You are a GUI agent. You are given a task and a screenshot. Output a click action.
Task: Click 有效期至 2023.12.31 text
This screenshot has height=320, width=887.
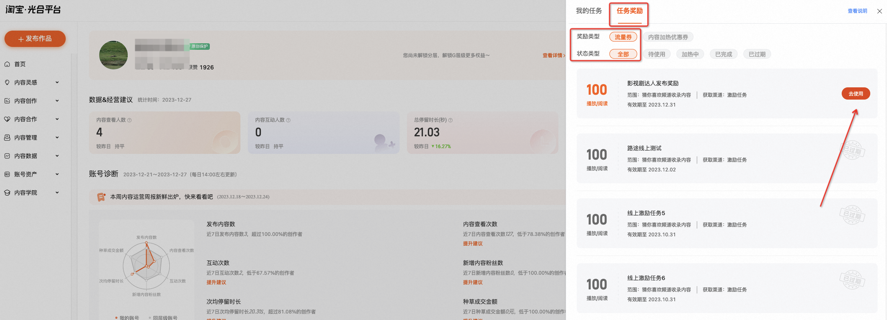[651, 105]
